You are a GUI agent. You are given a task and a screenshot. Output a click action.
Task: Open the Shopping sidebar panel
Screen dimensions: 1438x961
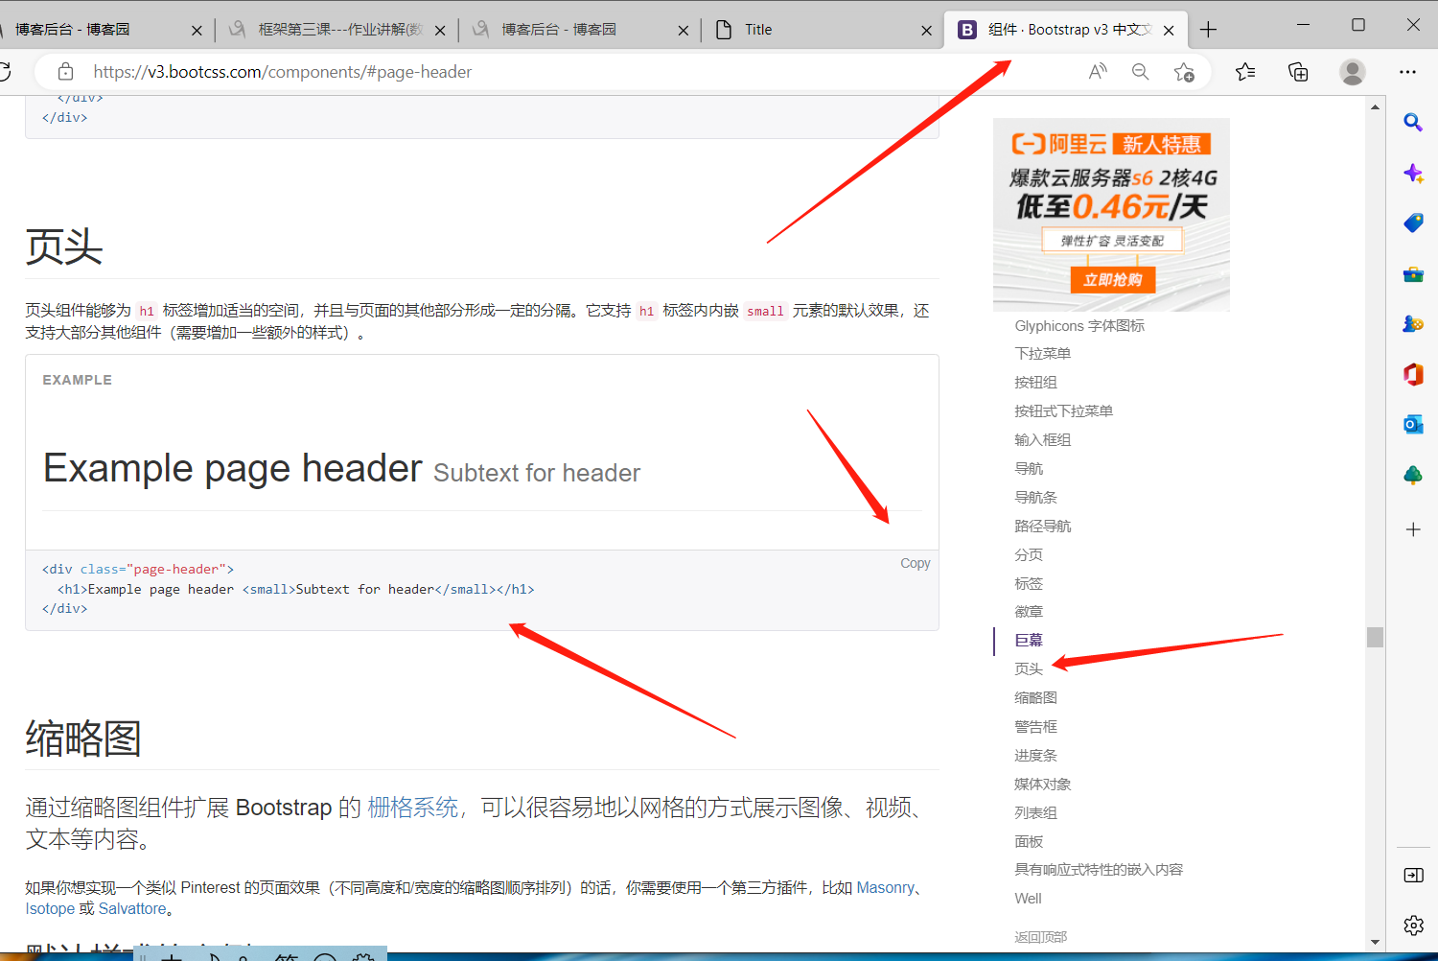[x=1413, y=223]
